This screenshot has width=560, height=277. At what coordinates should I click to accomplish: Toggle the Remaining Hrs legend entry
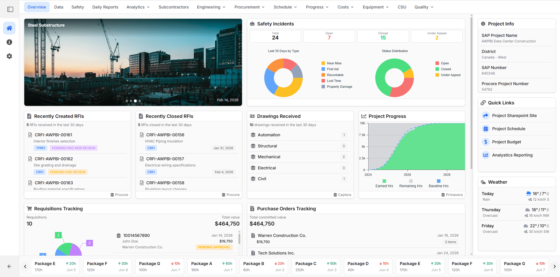pos(411,184)
